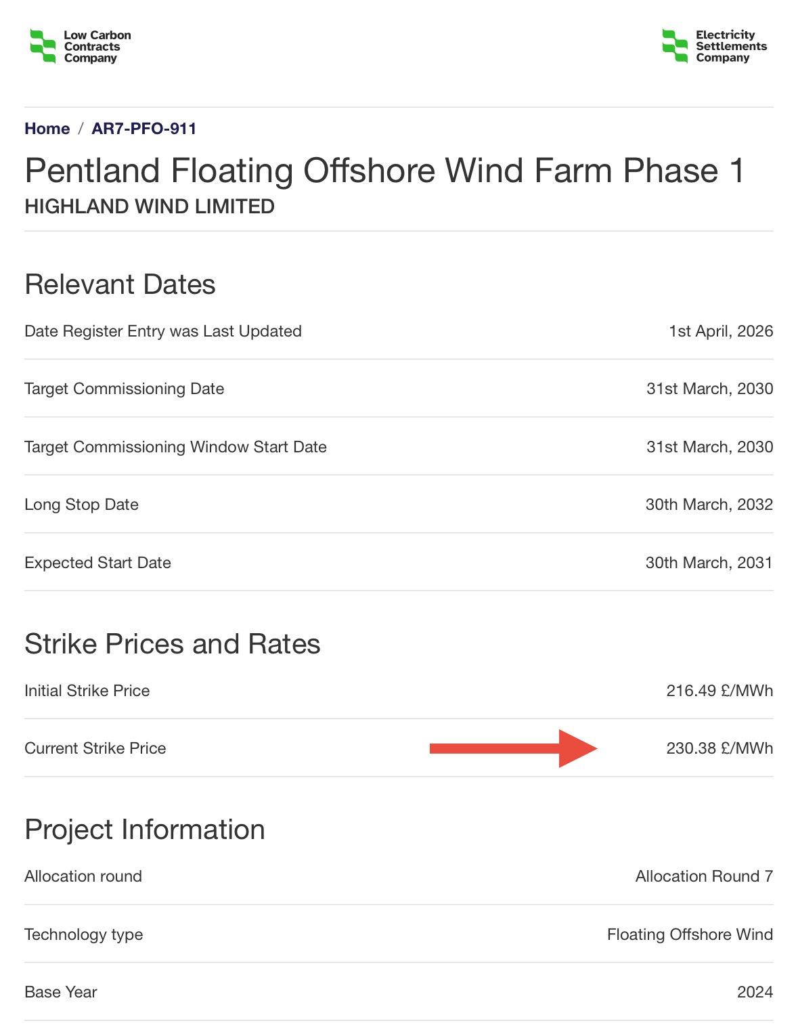Screen dimensions: 798x1032
Task: Click the Electricity Settlements Company logo
Action: [x=714, y=46]
